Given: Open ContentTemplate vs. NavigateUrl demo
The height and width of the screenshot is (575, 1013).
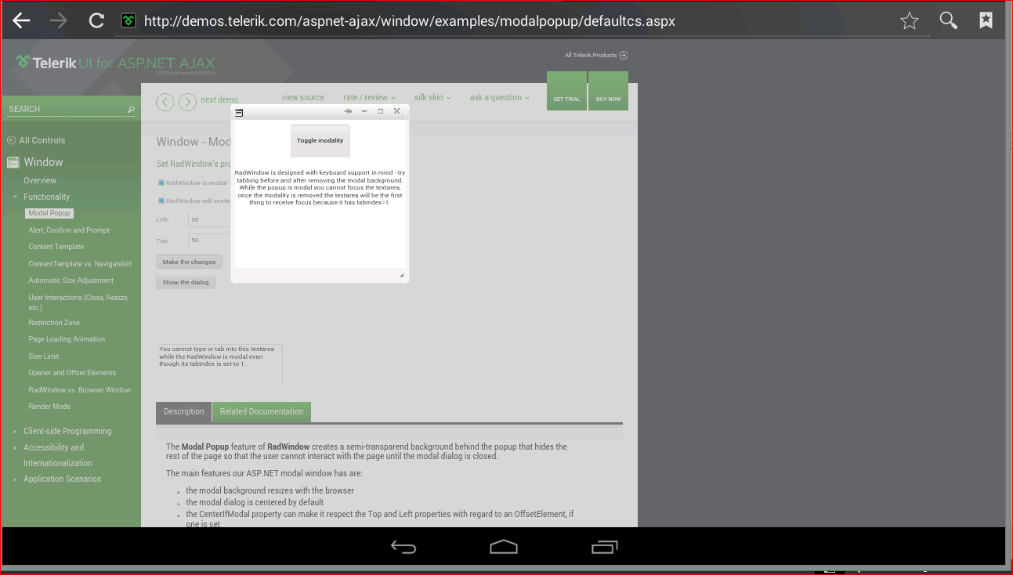Looking at the screenshot, I should point(80,264).
